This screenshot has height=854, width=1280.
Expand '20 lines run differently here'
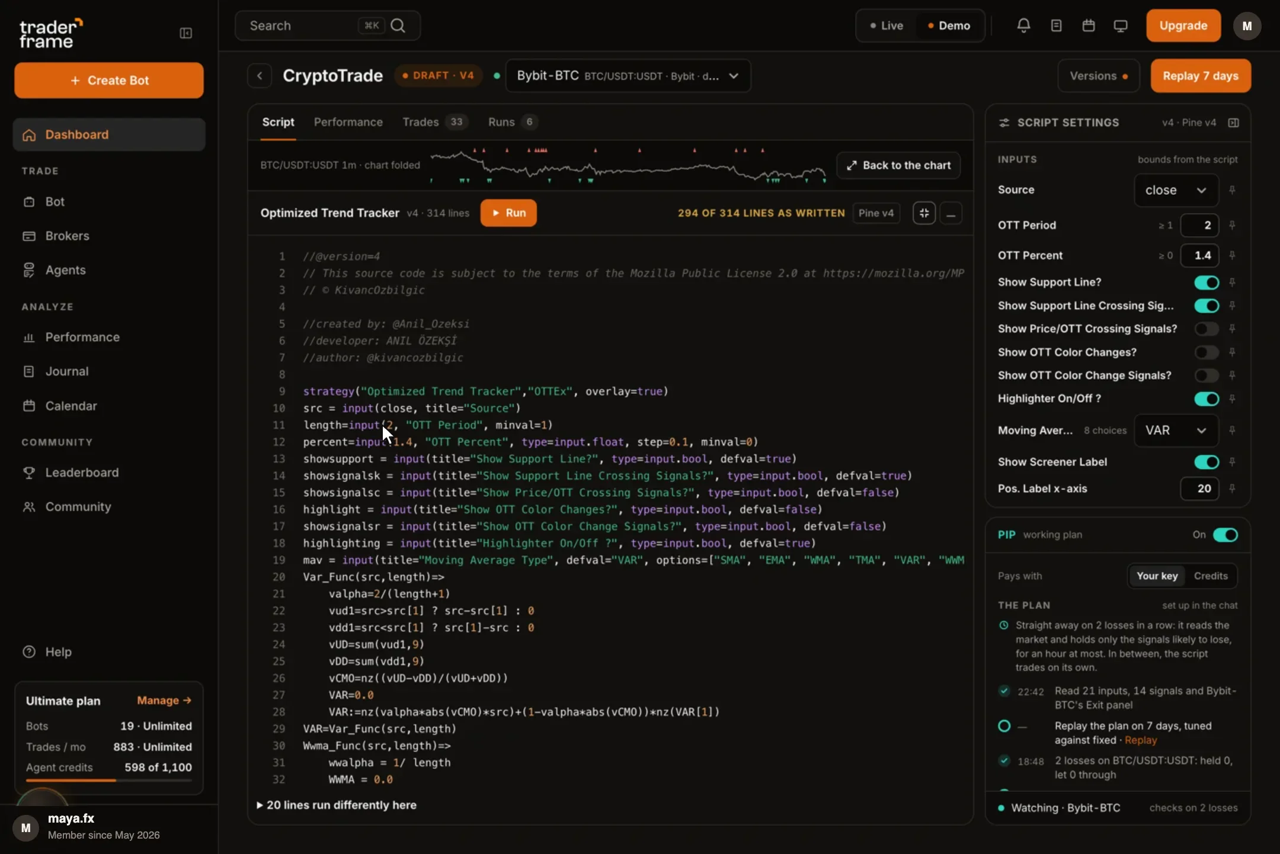[x=337, y=805]
